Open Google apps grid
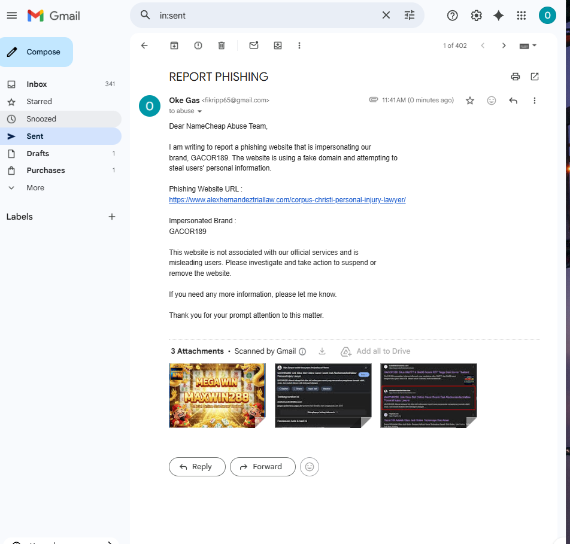 point(522,16)
